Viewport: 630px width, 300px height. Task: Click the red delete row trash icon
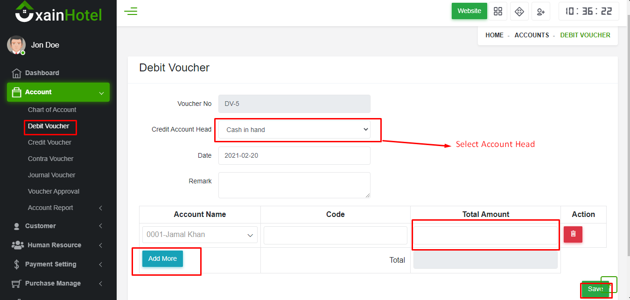click(573, 234)
